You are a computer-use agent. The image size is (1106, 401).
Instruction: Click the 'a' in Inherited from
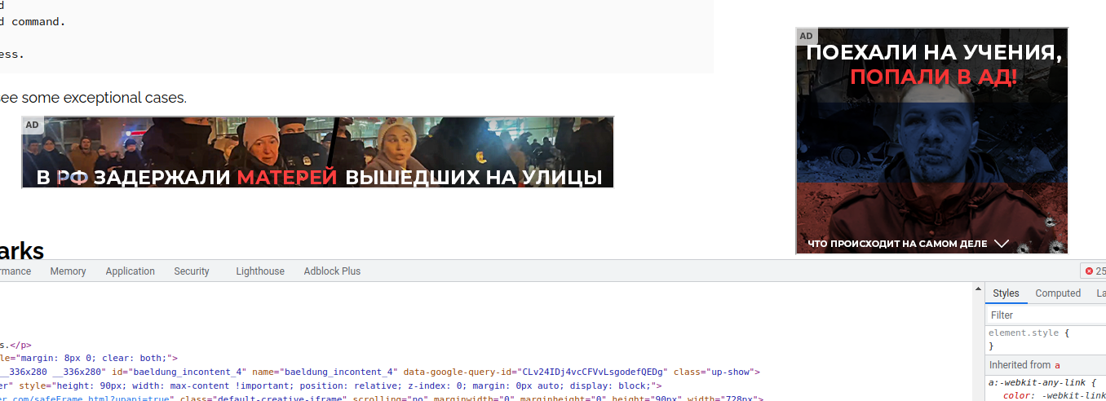1057,365
